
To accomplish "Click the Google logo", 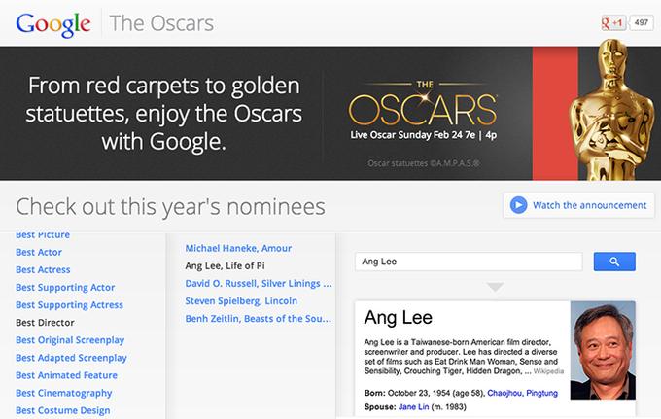I will point(53,21).
